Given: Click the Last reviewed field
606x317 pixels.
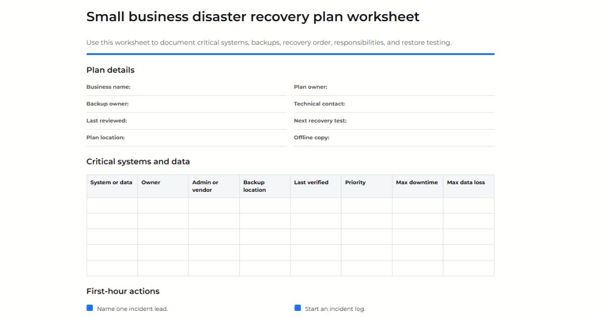Looking at the screenshot, I should click(186, 121).
